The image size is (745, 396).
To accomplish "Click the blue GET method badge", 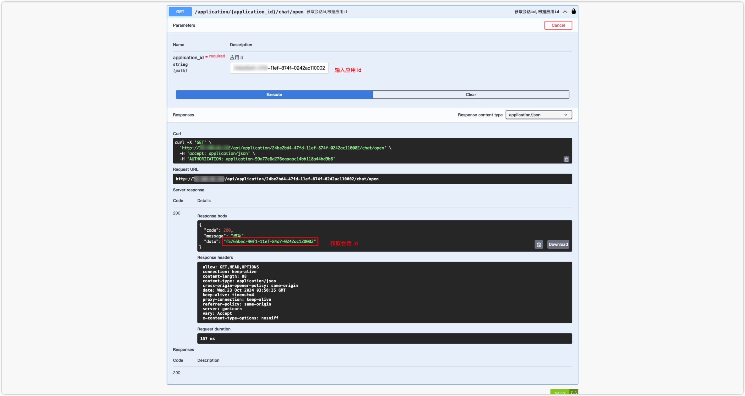I will [180, 12].
